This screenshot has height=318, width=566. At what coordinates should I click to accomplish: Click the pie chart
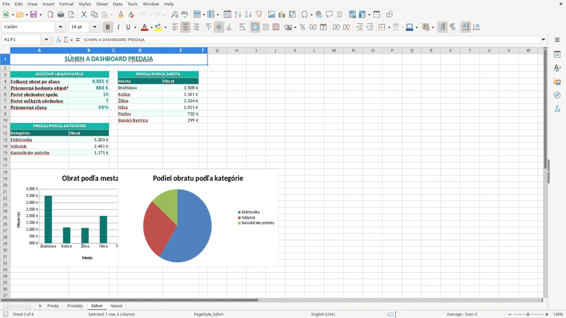click(177, 226)
